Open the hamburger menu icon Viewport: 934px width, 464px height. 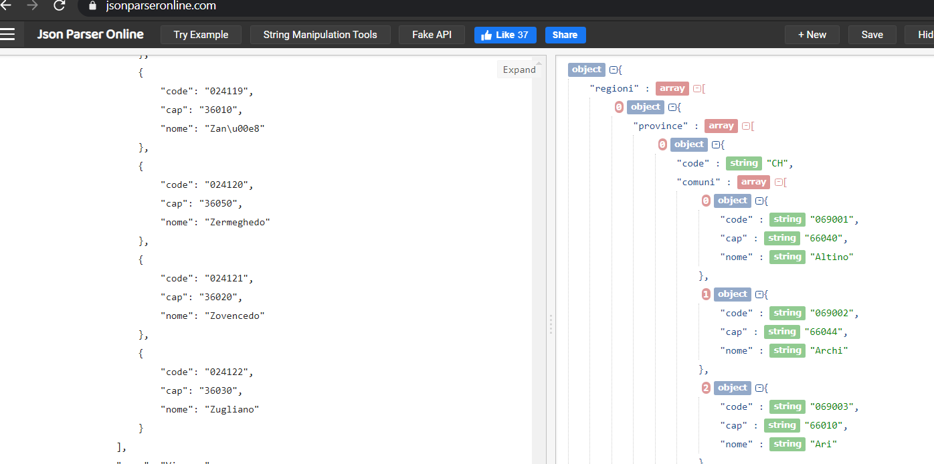pyautogui.click(x=7, y=35)
